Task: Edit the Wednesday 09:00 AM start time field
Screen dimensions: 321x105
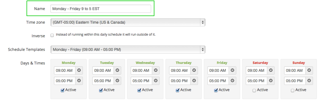Action: pyautogui.click(x=141, y=70)
